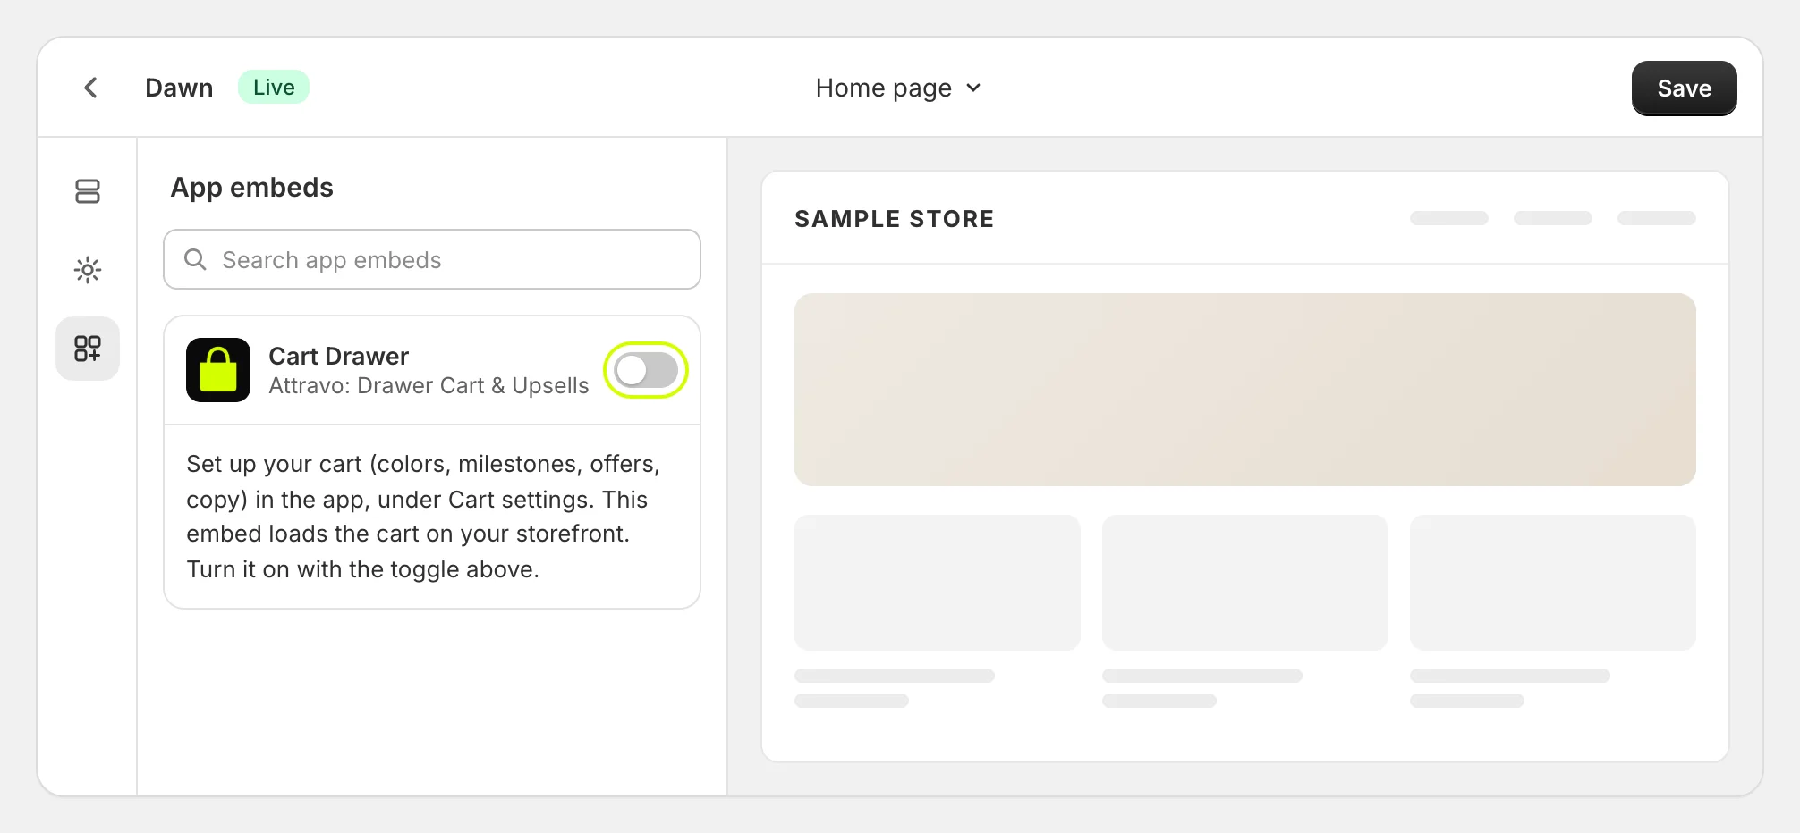Open Theme settings gear icon

tap(88, 270)
